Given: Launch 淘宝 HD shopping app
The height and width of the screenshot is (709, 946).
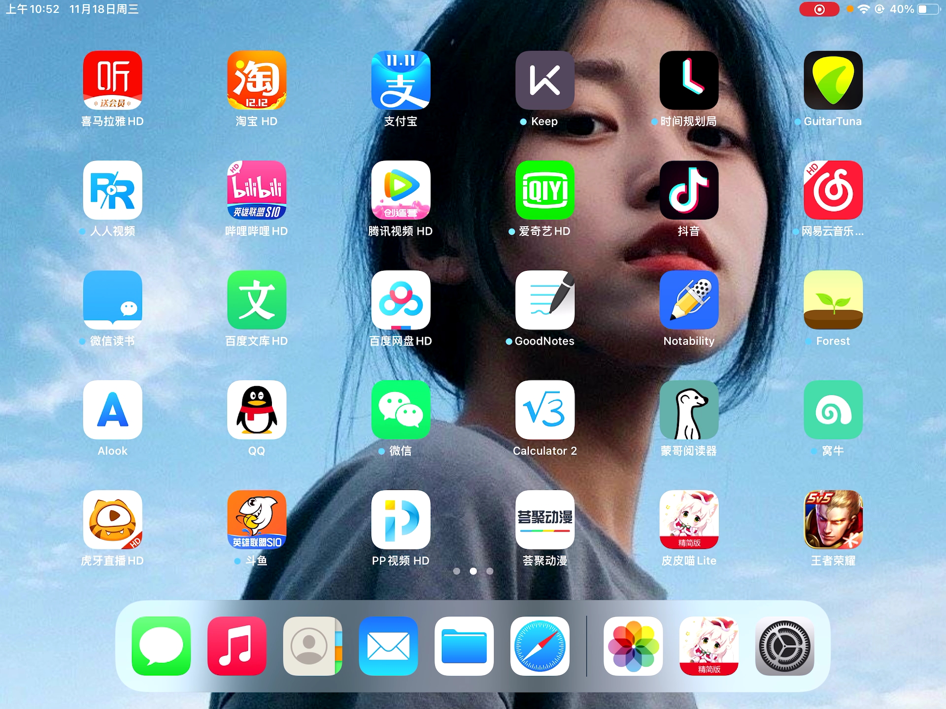Looking at the screenshot, I should click(x=256, y=80).
